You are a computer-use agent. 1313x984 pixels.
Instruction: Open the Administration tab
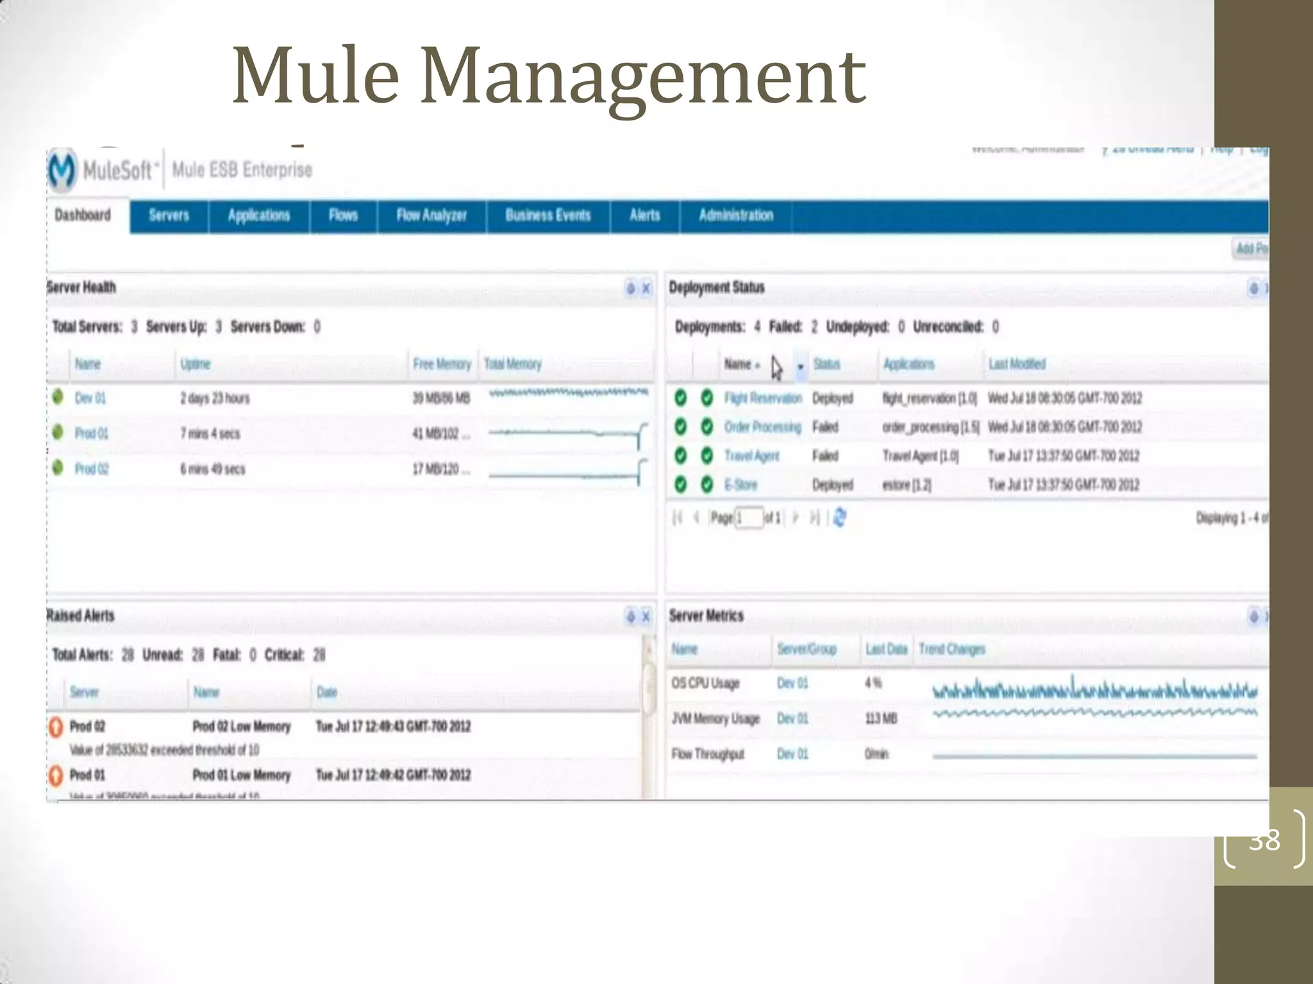736,215
